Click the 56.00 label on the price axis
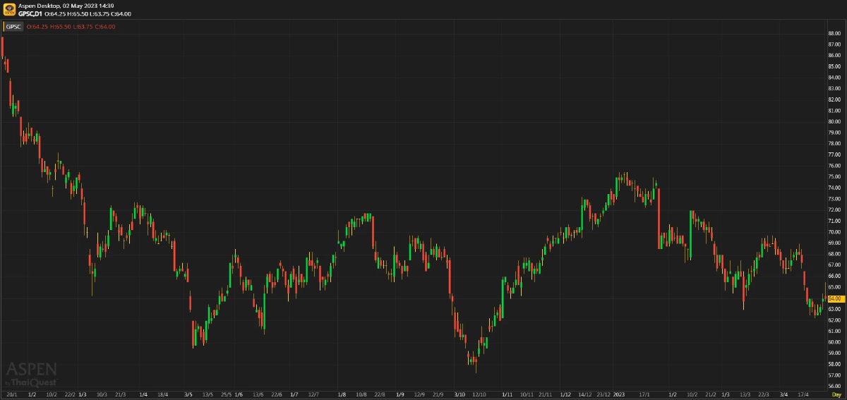847x400 pixels. pyautogui.click(x=834, y=386)
